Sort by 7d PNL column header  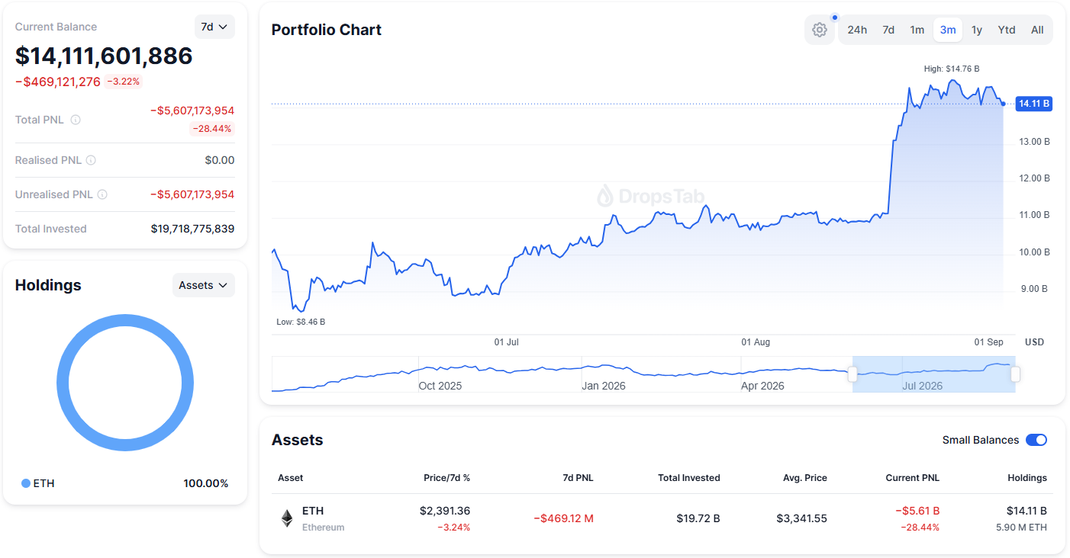(578, 478)
